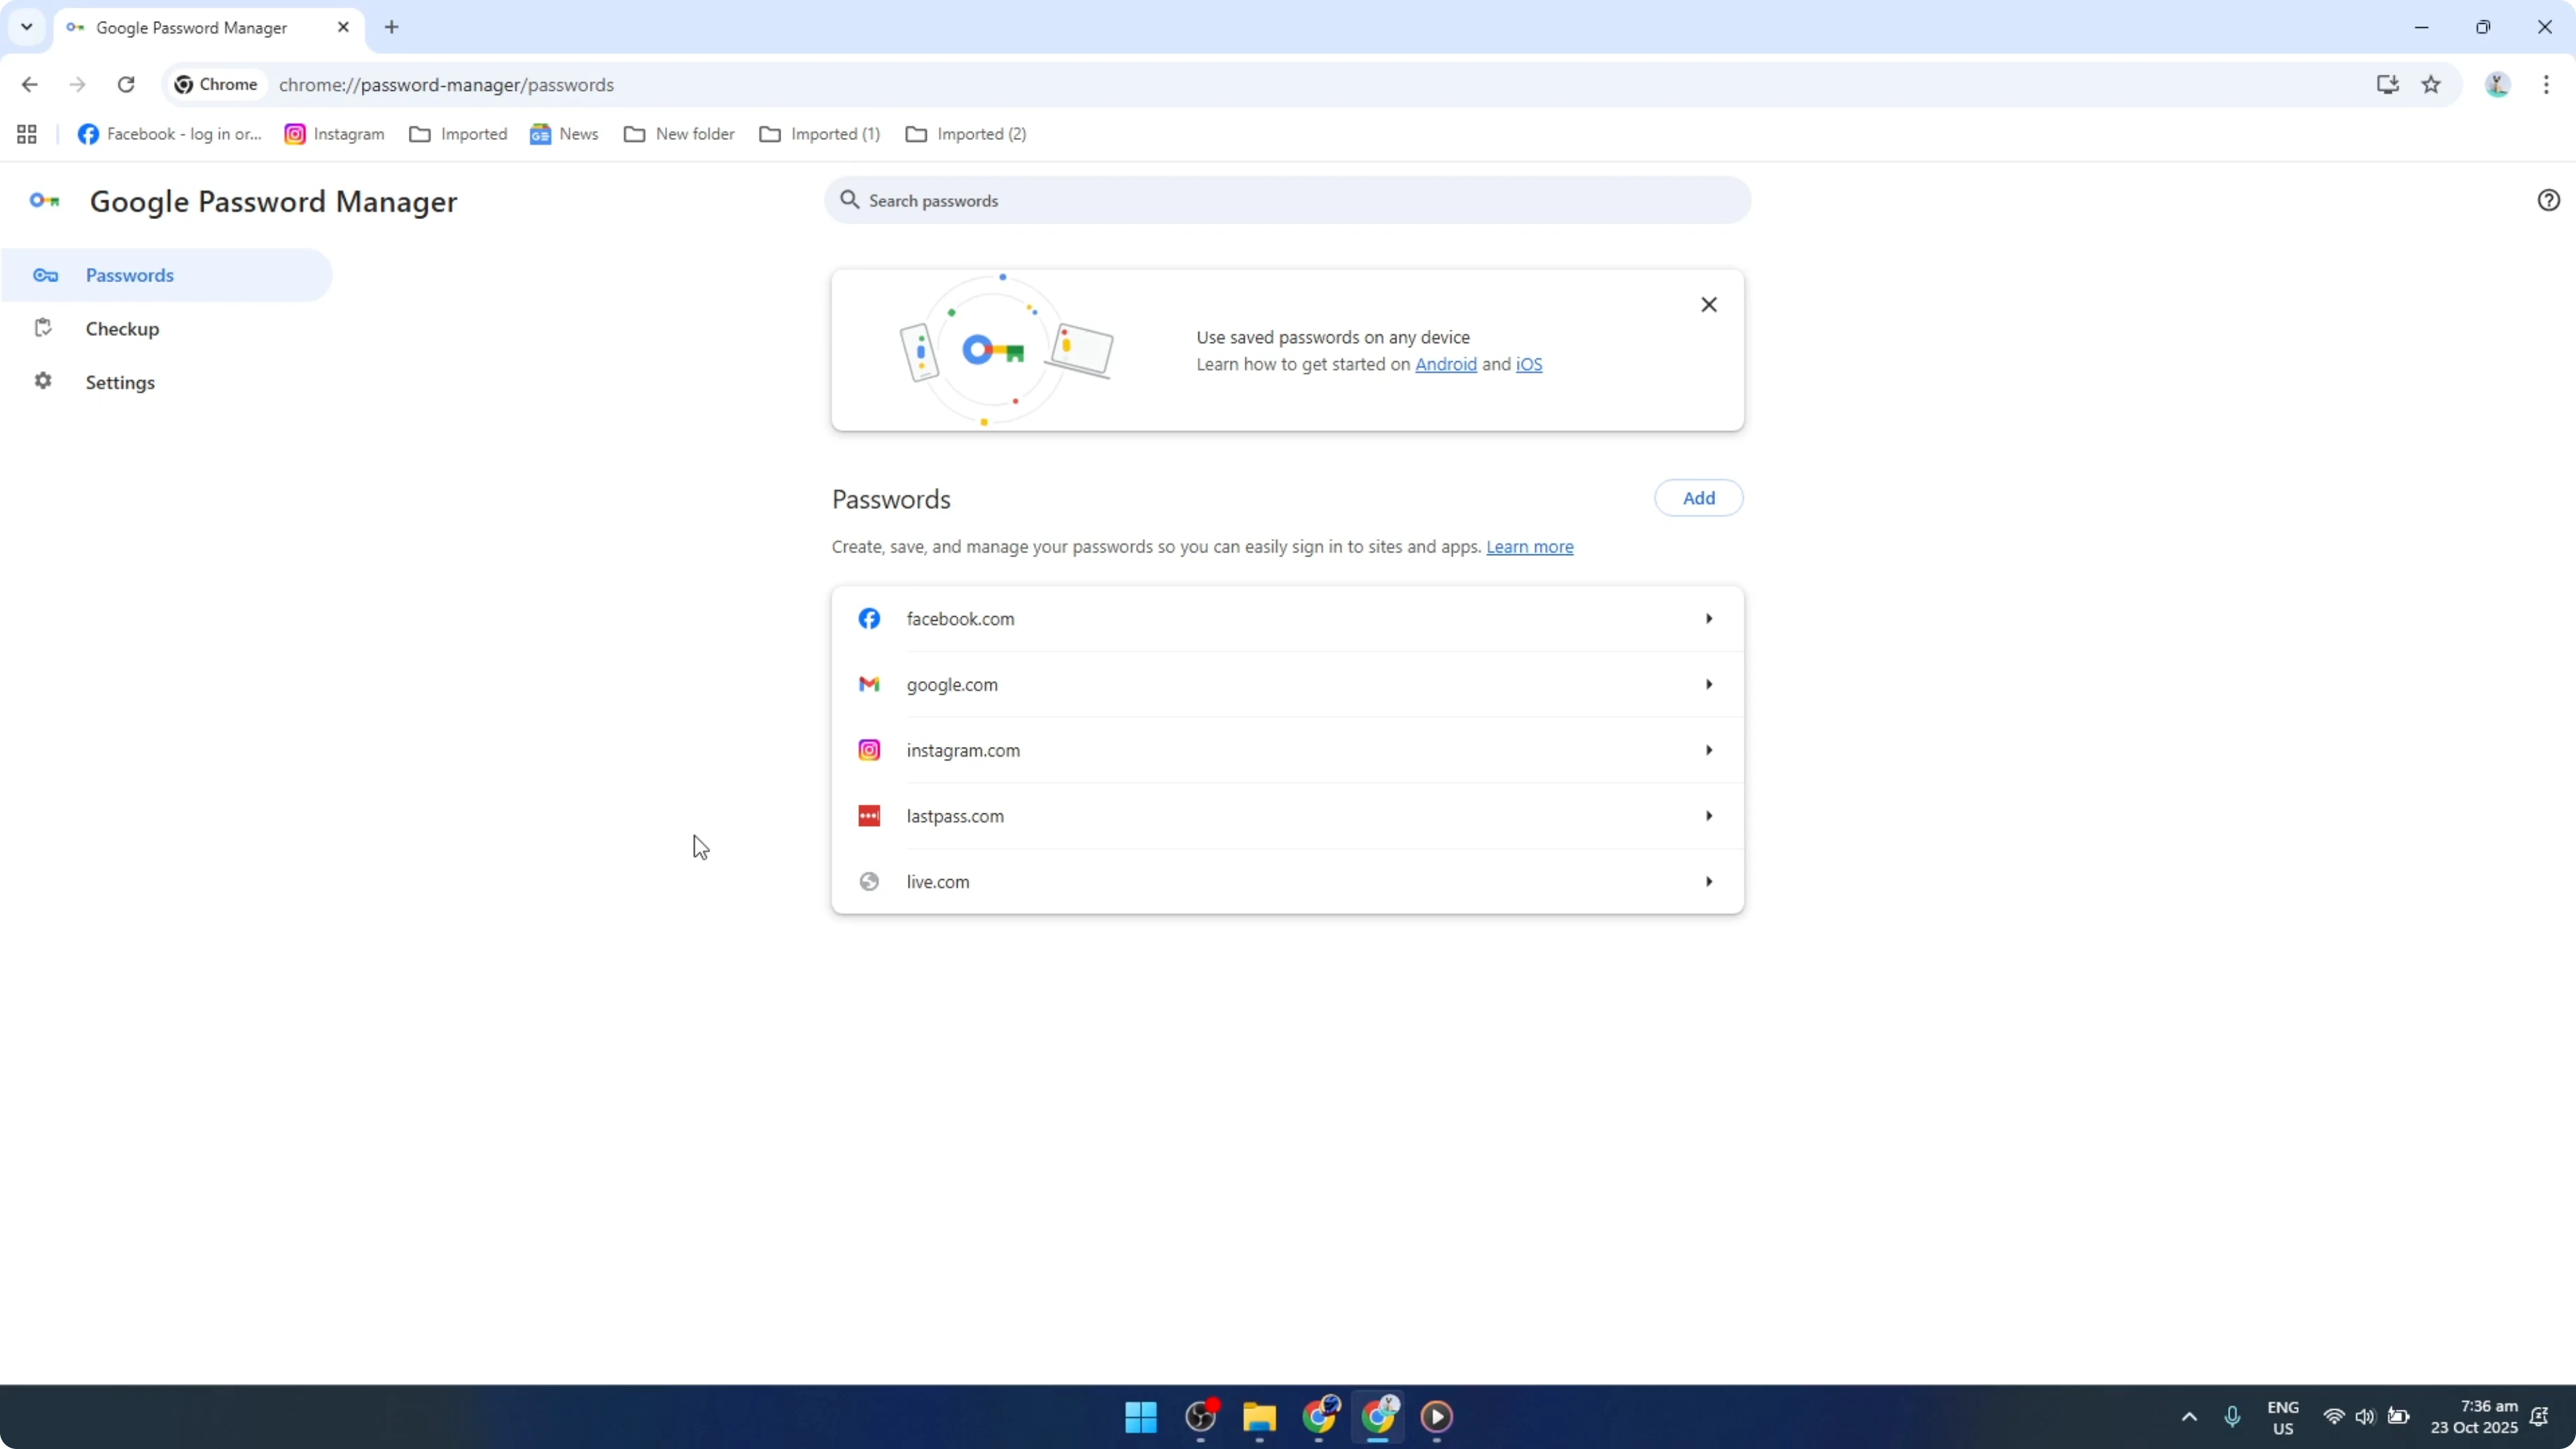Viewport: 2576px width, 1449px height.
Task: Expand the google.com entry arrow
Action: pos(1709,684)
